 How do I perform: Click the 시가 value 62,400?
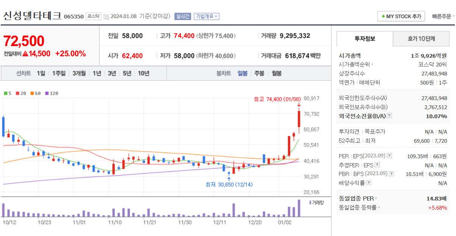pyautogui.click(x=132, y=56)
